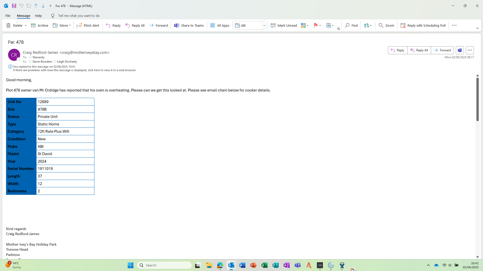Open the File menu

tap(8, 16)
